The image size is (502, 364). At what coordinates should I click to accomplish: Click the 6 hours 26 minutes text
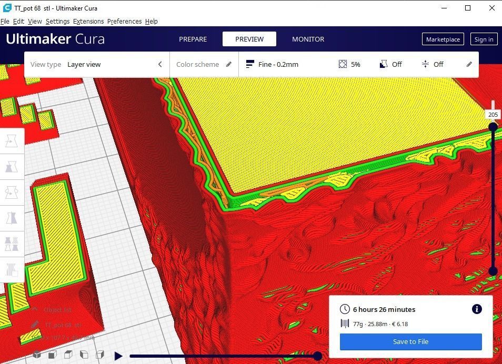click(384, 309)
